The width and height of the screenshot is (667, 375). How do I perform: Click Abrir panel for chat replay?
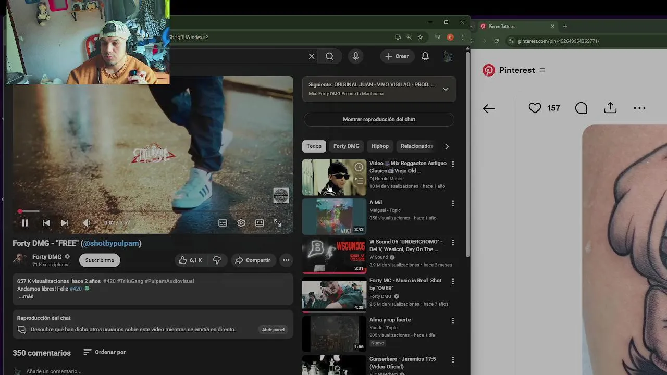pyautogui.click(x=273, y=330)
